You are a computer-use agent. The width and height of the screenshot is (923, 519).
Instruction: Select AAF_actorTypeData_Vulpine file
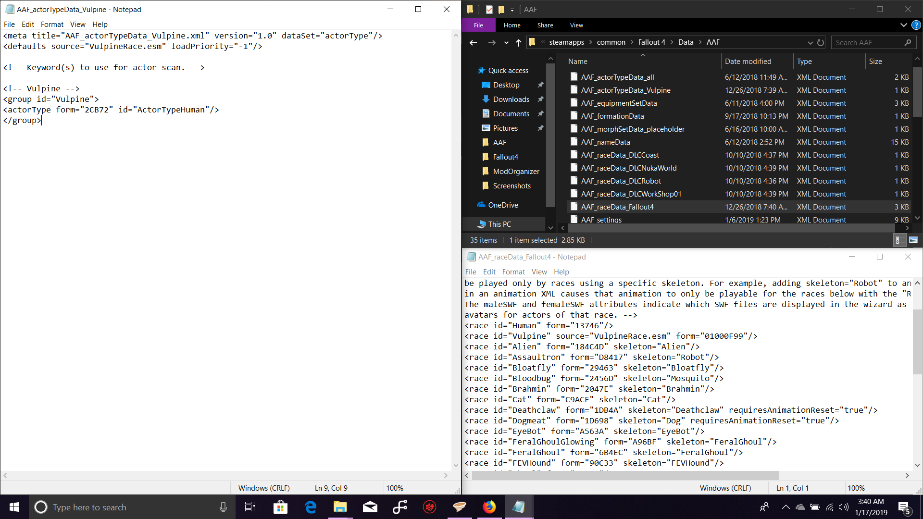[625, 90]
